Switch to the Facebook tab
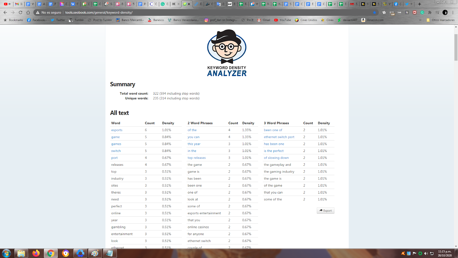 [x=398, y=4]
